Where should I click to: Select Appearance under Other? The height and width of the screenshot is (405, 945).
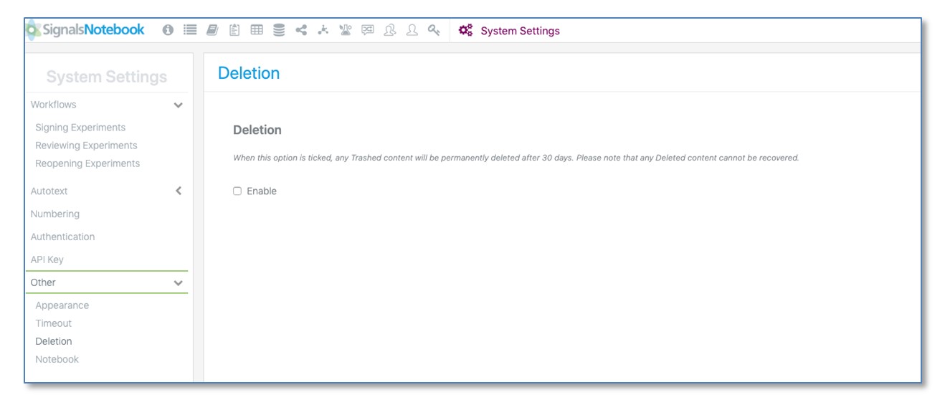tap(62, 305)
